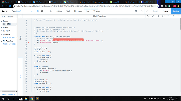The height and width of the screenshot is (101, 181).
Task: Click the Saved status button
Action: 155,11
